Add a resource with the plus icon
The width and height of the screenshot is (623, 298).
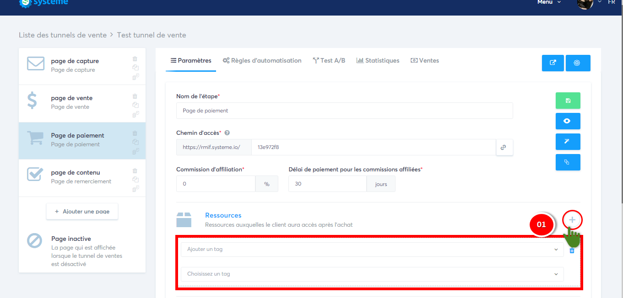click(572, 220)
